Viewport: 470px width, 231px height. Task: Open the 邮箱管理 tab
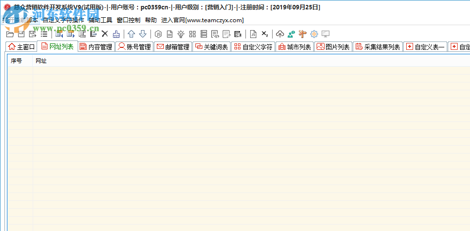coord(173,47)
